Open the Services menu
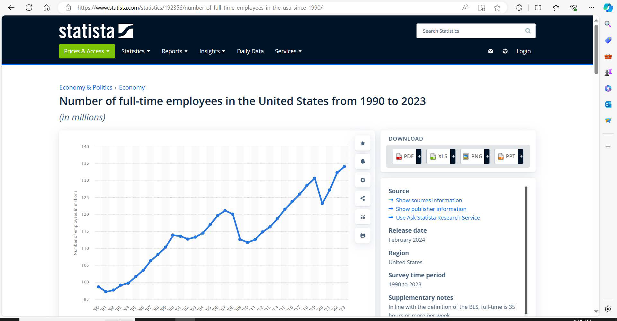This screenshot has height=321, width=617. click(288, 51)
